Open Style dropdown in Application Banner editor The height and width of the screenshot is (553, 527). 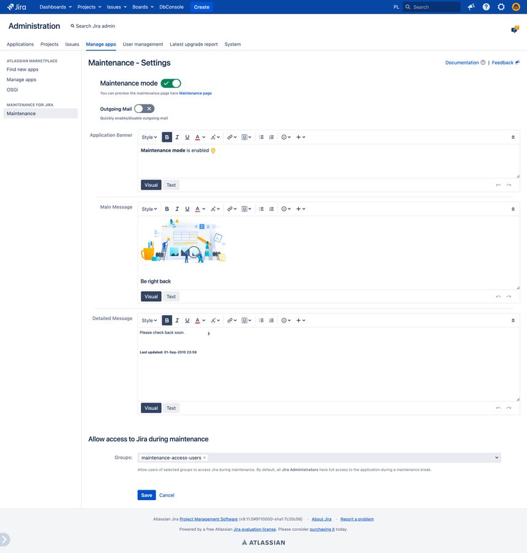149,137
